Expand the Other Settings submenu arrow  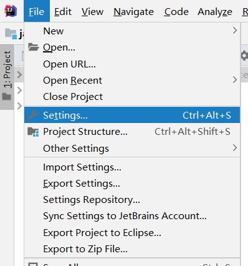[x=235, y=148]
